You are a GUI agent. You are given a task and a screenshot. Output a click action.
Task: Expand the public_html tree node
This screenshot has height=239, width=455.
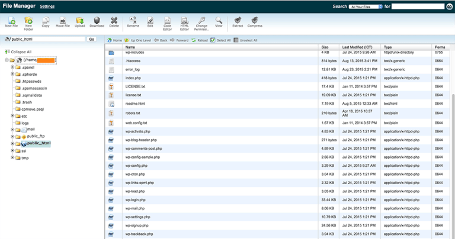(x=12, y=143)
